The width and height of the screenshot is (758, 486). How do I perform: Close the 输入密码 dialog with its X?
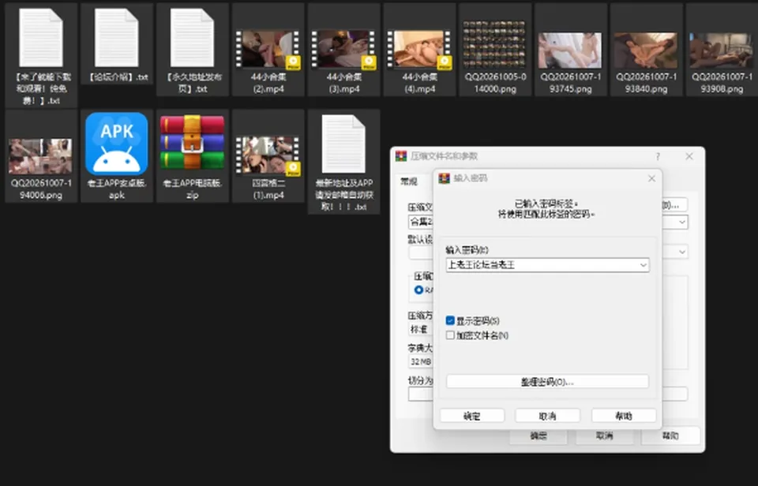(651, 179)
